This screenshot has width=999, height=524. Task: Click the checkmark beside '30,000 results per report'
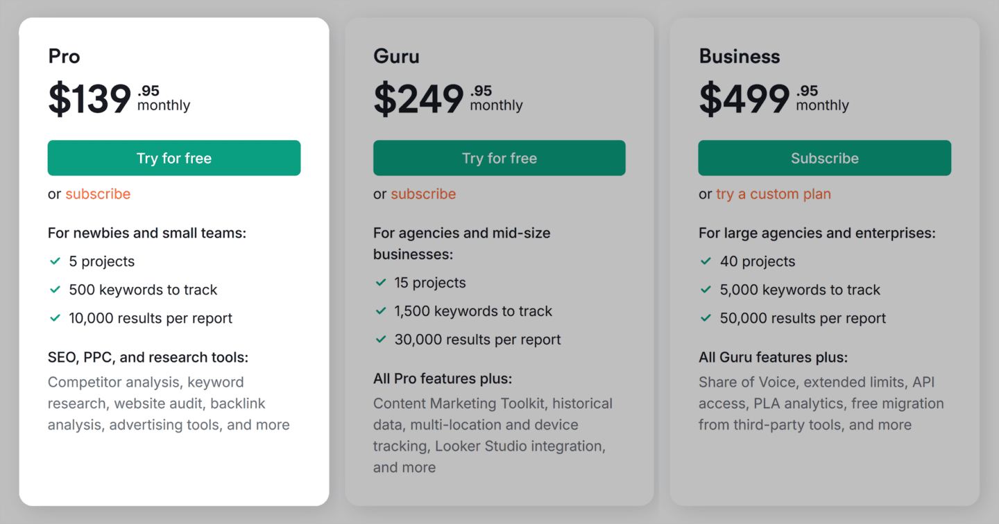pyautogui.click(x=381, y=340)
